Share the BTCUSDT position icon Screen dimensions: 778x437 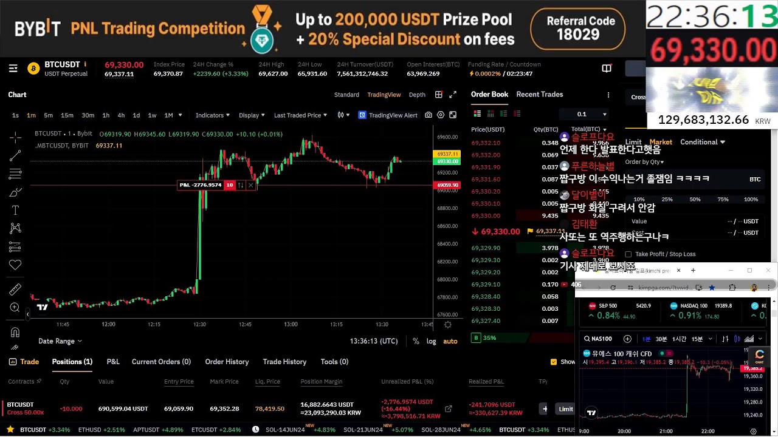click(x=449, y=409)
